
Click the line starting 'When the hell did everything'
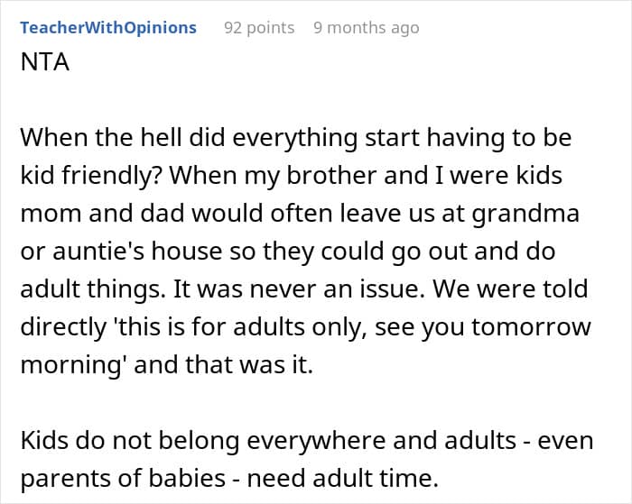tap(296, 138)
